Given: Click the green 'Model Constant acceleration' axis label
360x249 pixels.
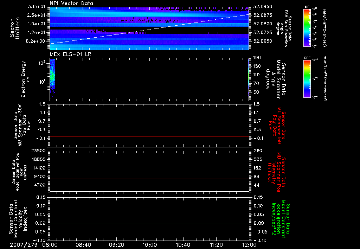Looking at the screenshot, I should point(281,219).
